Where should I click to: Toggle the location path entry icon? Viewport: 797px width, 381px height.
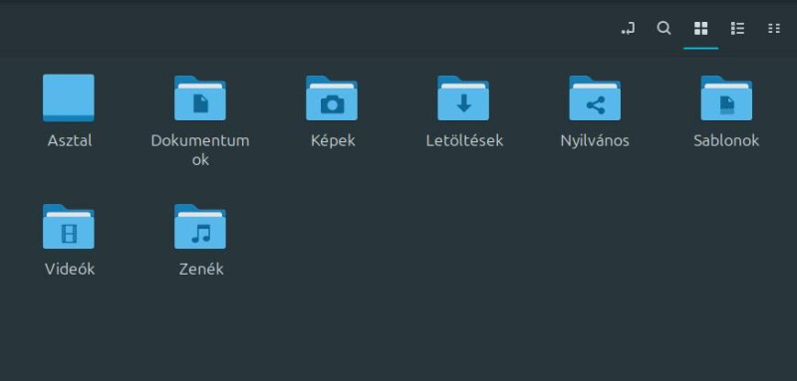coord(628,29)
